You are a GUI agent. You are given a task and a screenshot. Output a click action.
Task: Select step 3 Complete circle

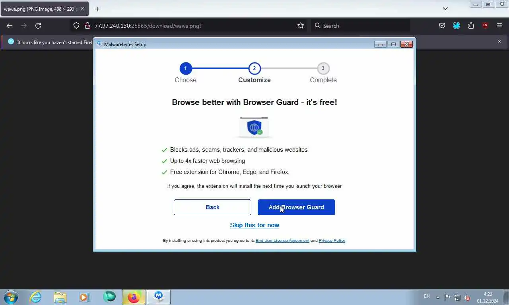pos(323,68)
